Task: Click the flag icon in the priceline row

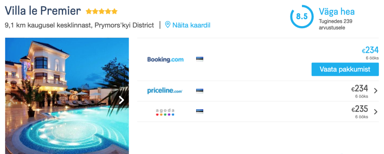Action: coord(199,90)
